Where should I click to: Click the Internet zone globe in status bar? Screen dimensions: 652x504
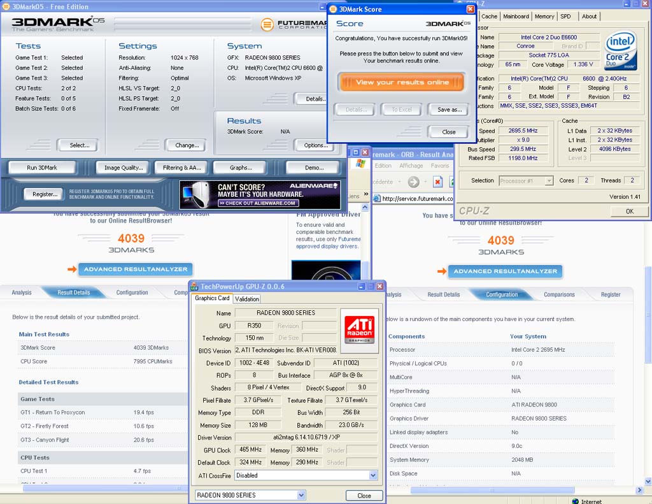pos(576,501)
